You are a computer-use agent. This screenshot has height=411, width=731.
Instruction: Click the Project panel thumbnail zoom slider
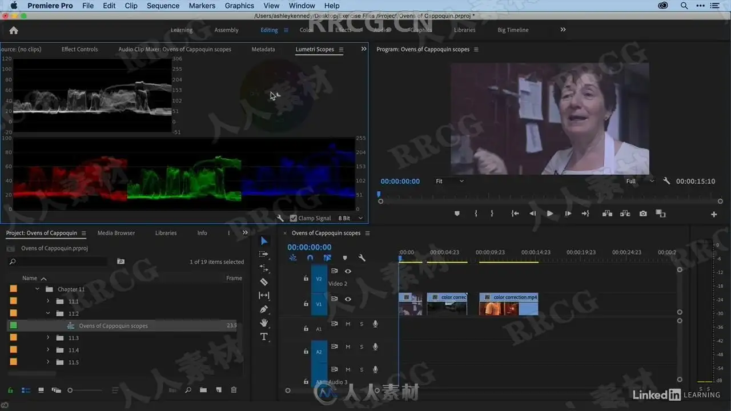coord(70,390)
